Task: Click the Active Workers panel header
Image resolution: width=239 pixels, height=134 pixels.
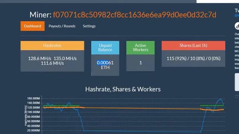Action: [140, 48]
